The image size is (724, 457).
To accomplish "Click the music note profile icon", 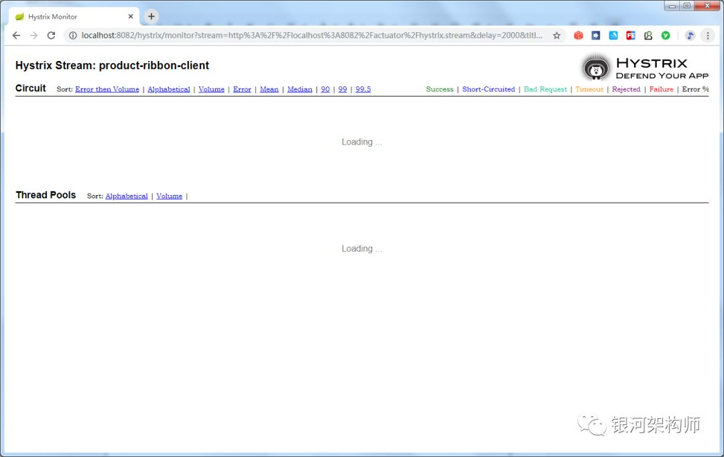I will tap(690, 36).
